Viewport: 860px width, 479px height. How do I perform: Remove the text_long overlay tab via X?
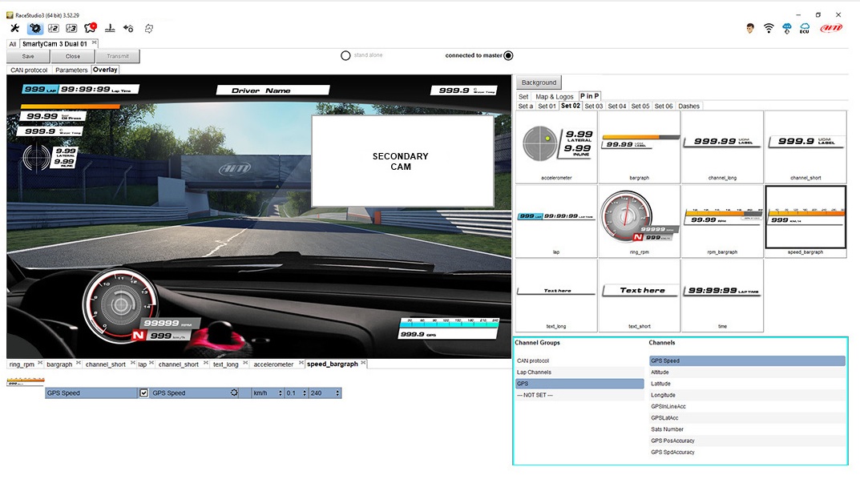(x=245, y=363)
